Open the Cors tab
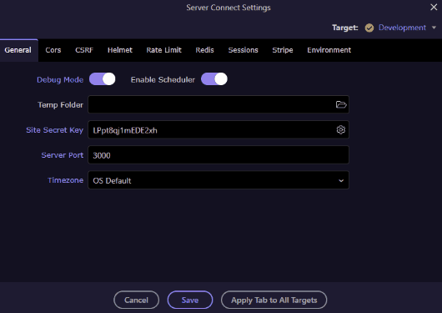The image size is (442, 313). 53,50
